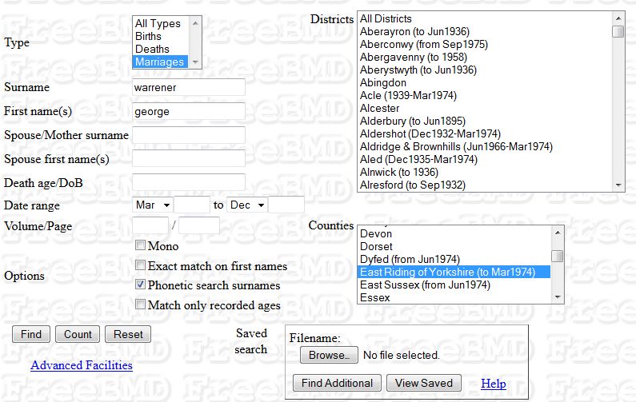The height and width of the screenshot is (402, 636).
Task: Click the Find button
Action: (31, 334)
